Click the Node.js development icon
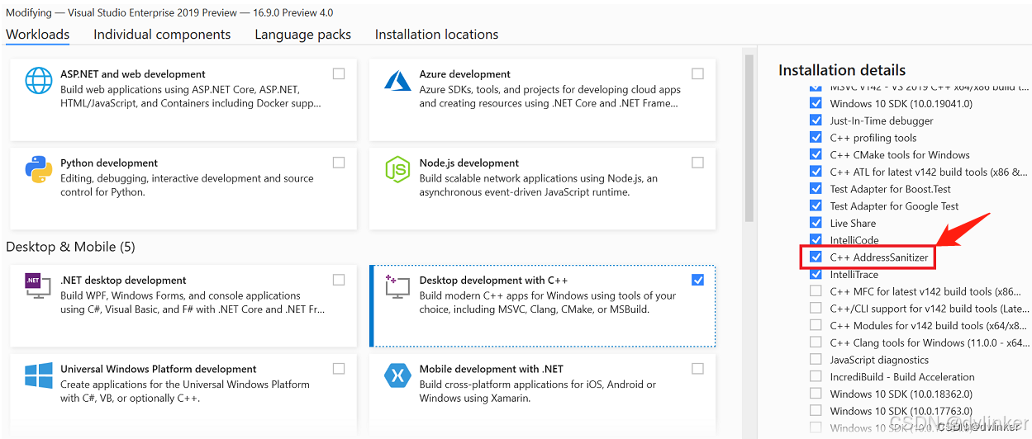Screen dimensions: 1032x439 pos(397,170)
